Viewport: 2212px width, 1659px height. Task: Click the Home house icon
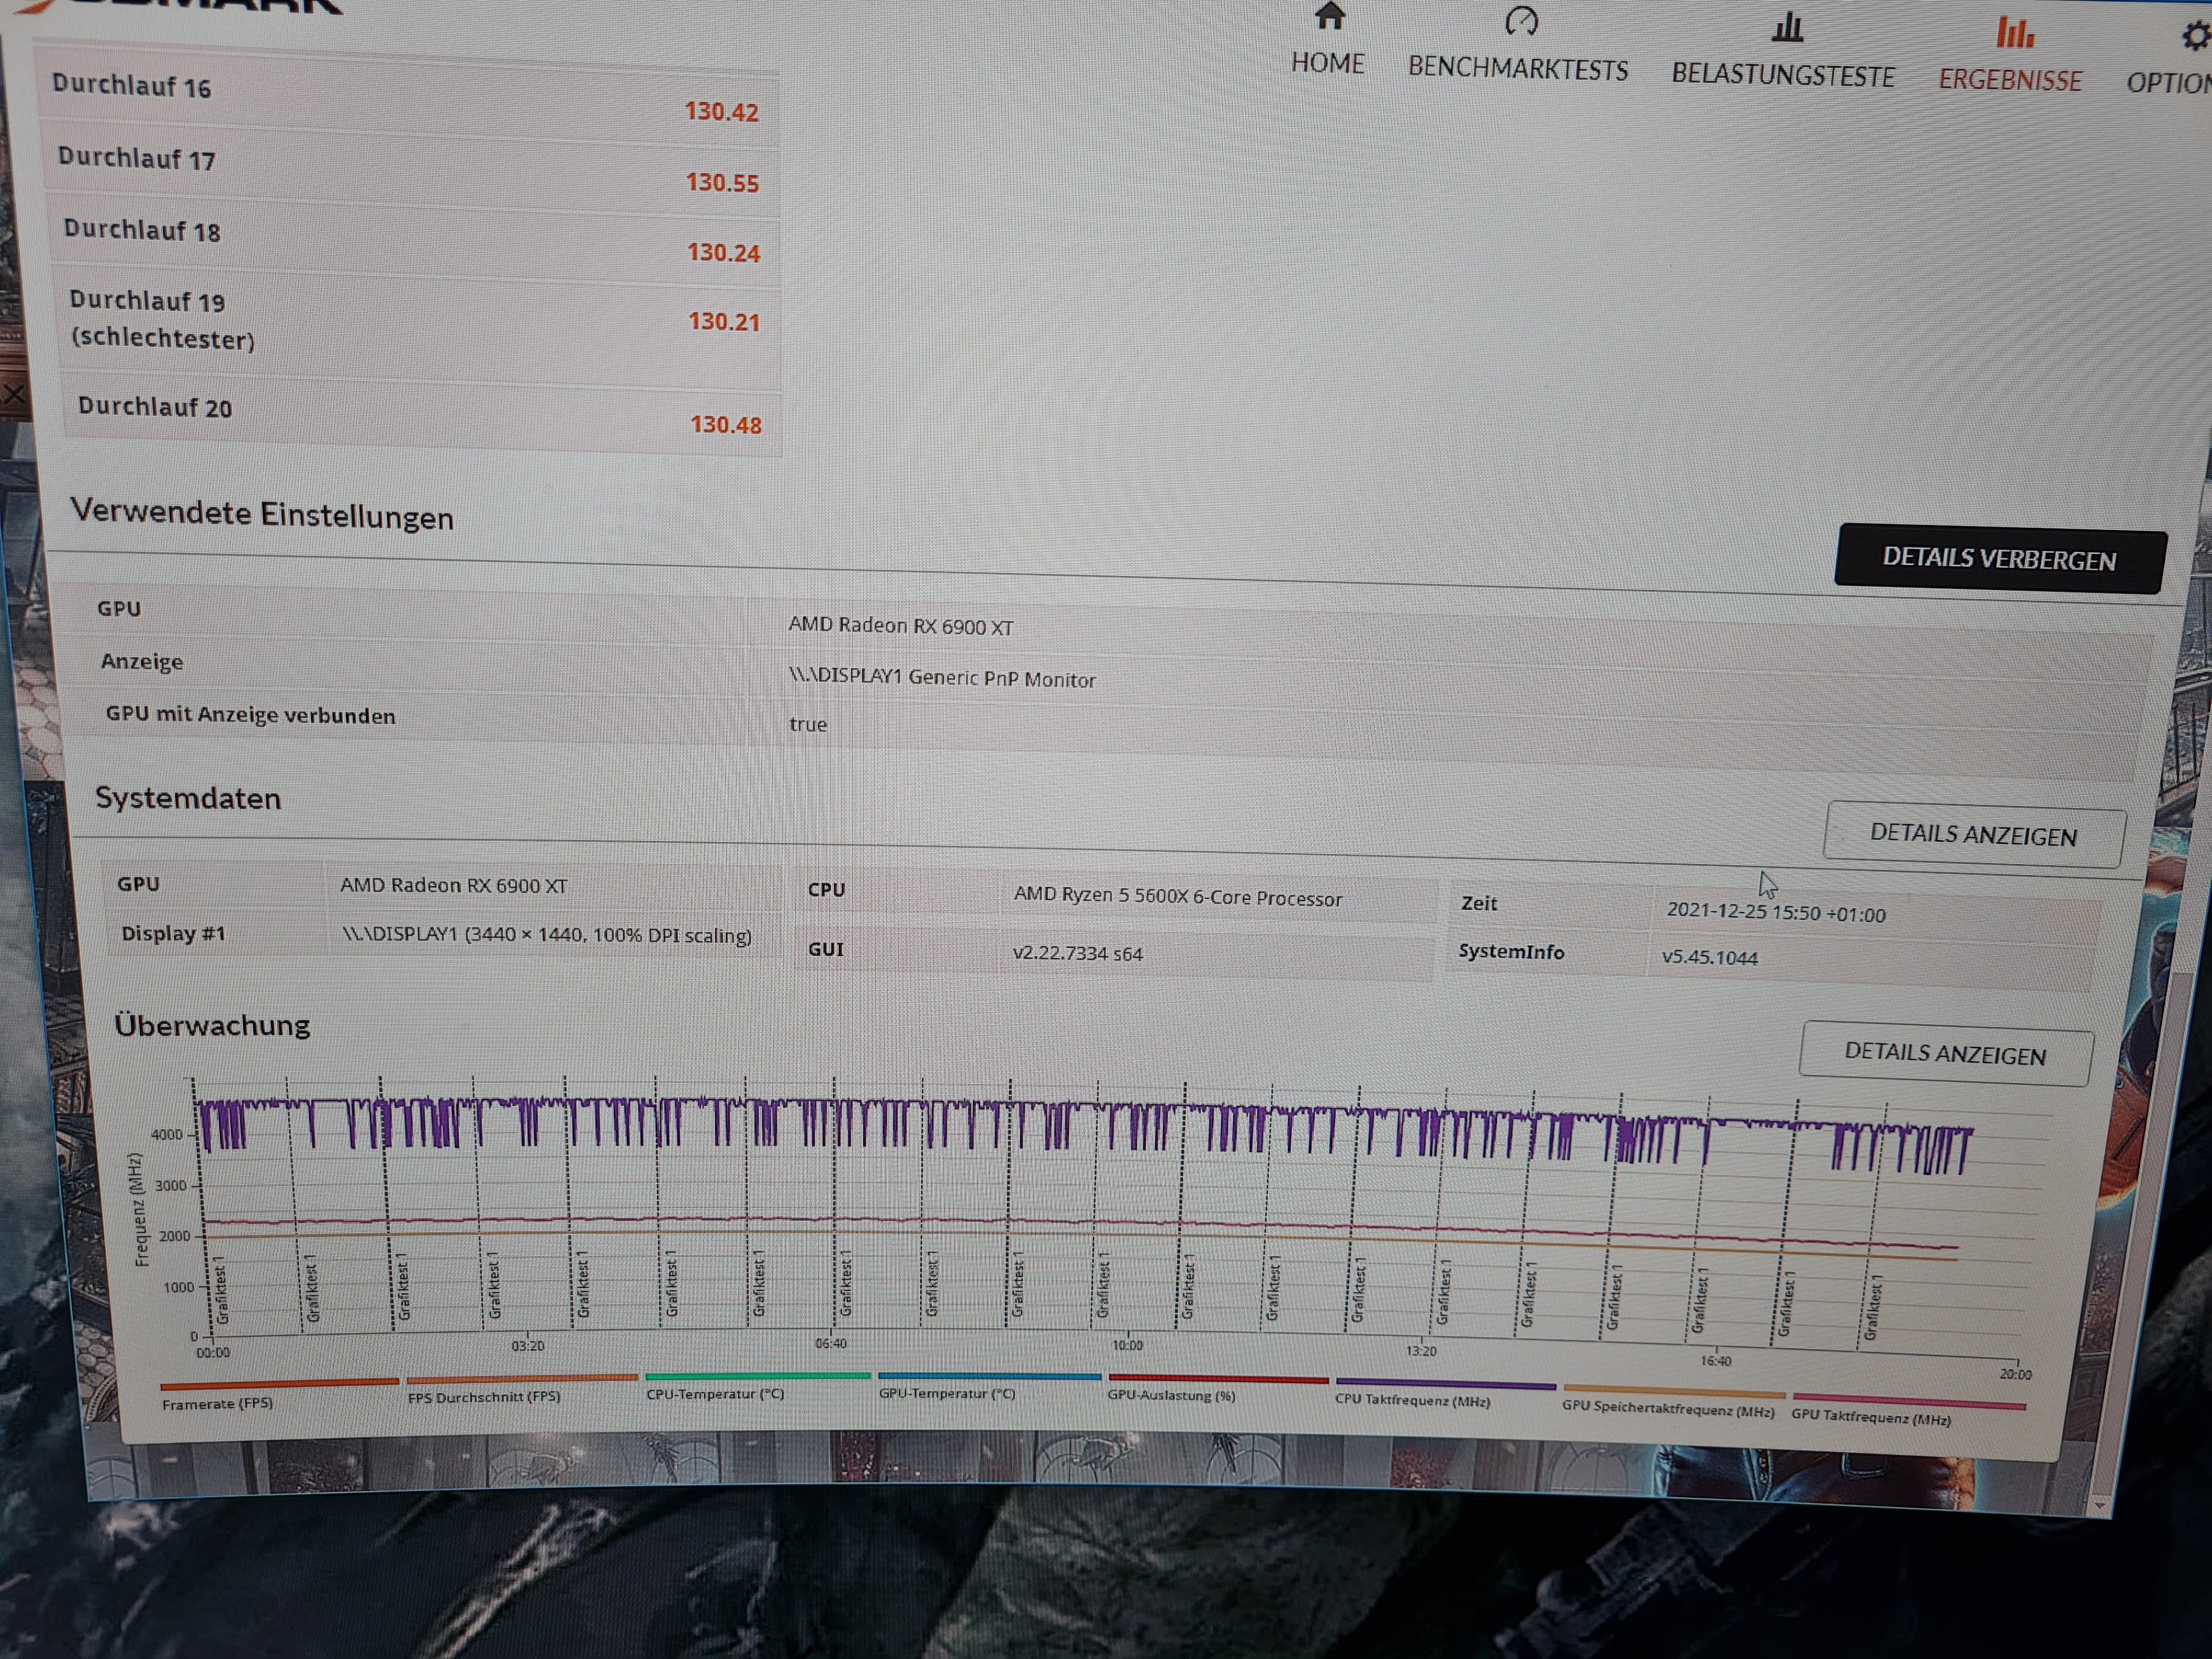(x=1329, y=17)
